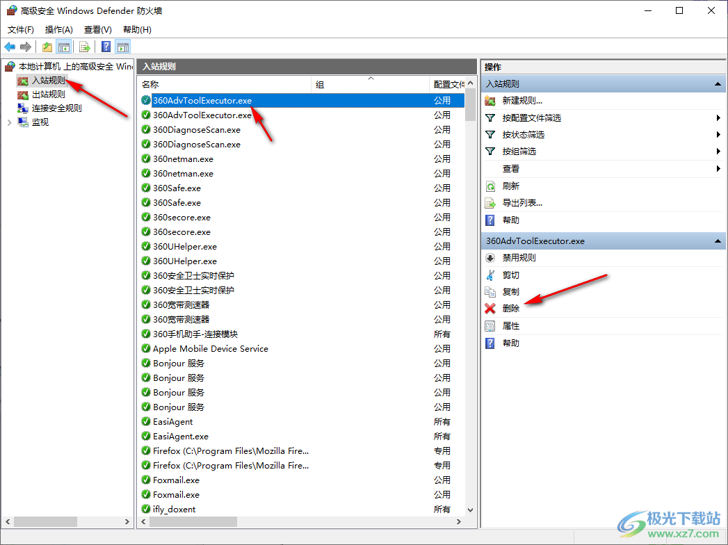Screen dimensions: 728x545
Task: Open the 帮助(H) menu
Action: pyautogui.click(x=137, y=30)
